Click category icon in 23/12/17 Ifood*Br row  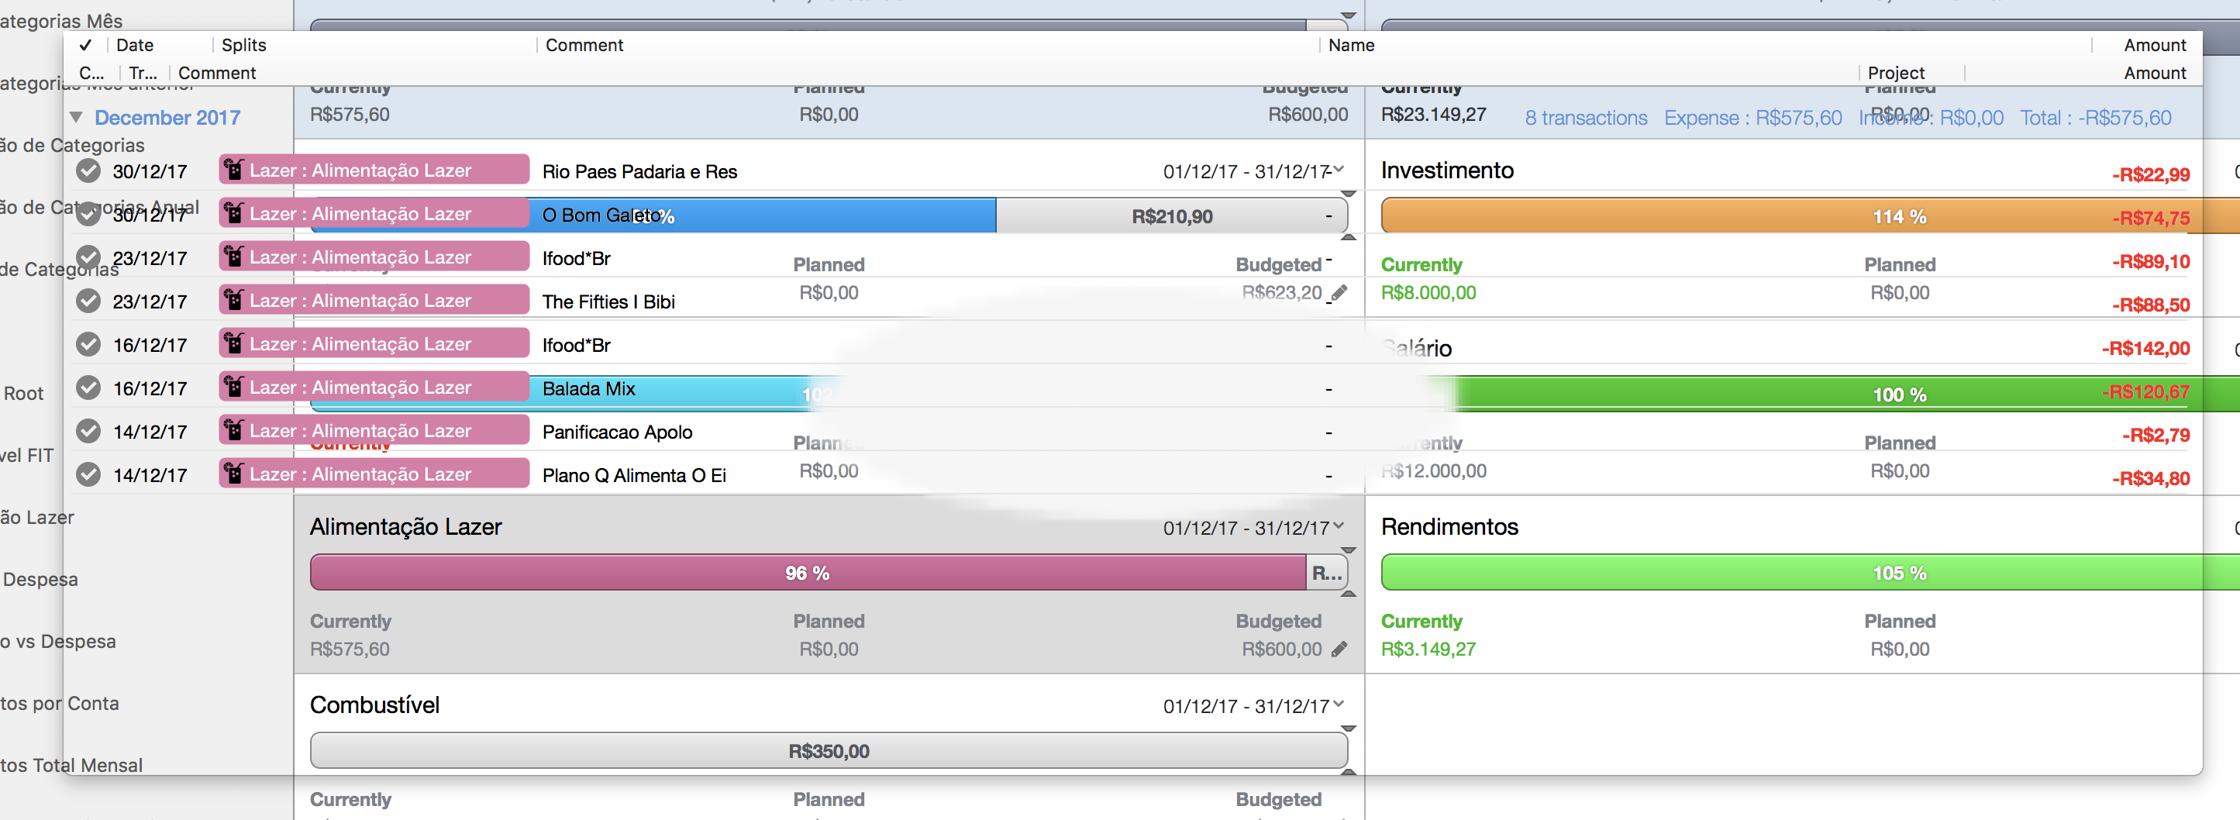point(233,256)
